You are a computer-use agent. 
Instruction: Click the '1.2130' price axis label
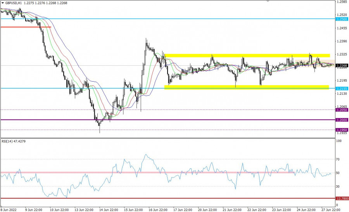342,94
